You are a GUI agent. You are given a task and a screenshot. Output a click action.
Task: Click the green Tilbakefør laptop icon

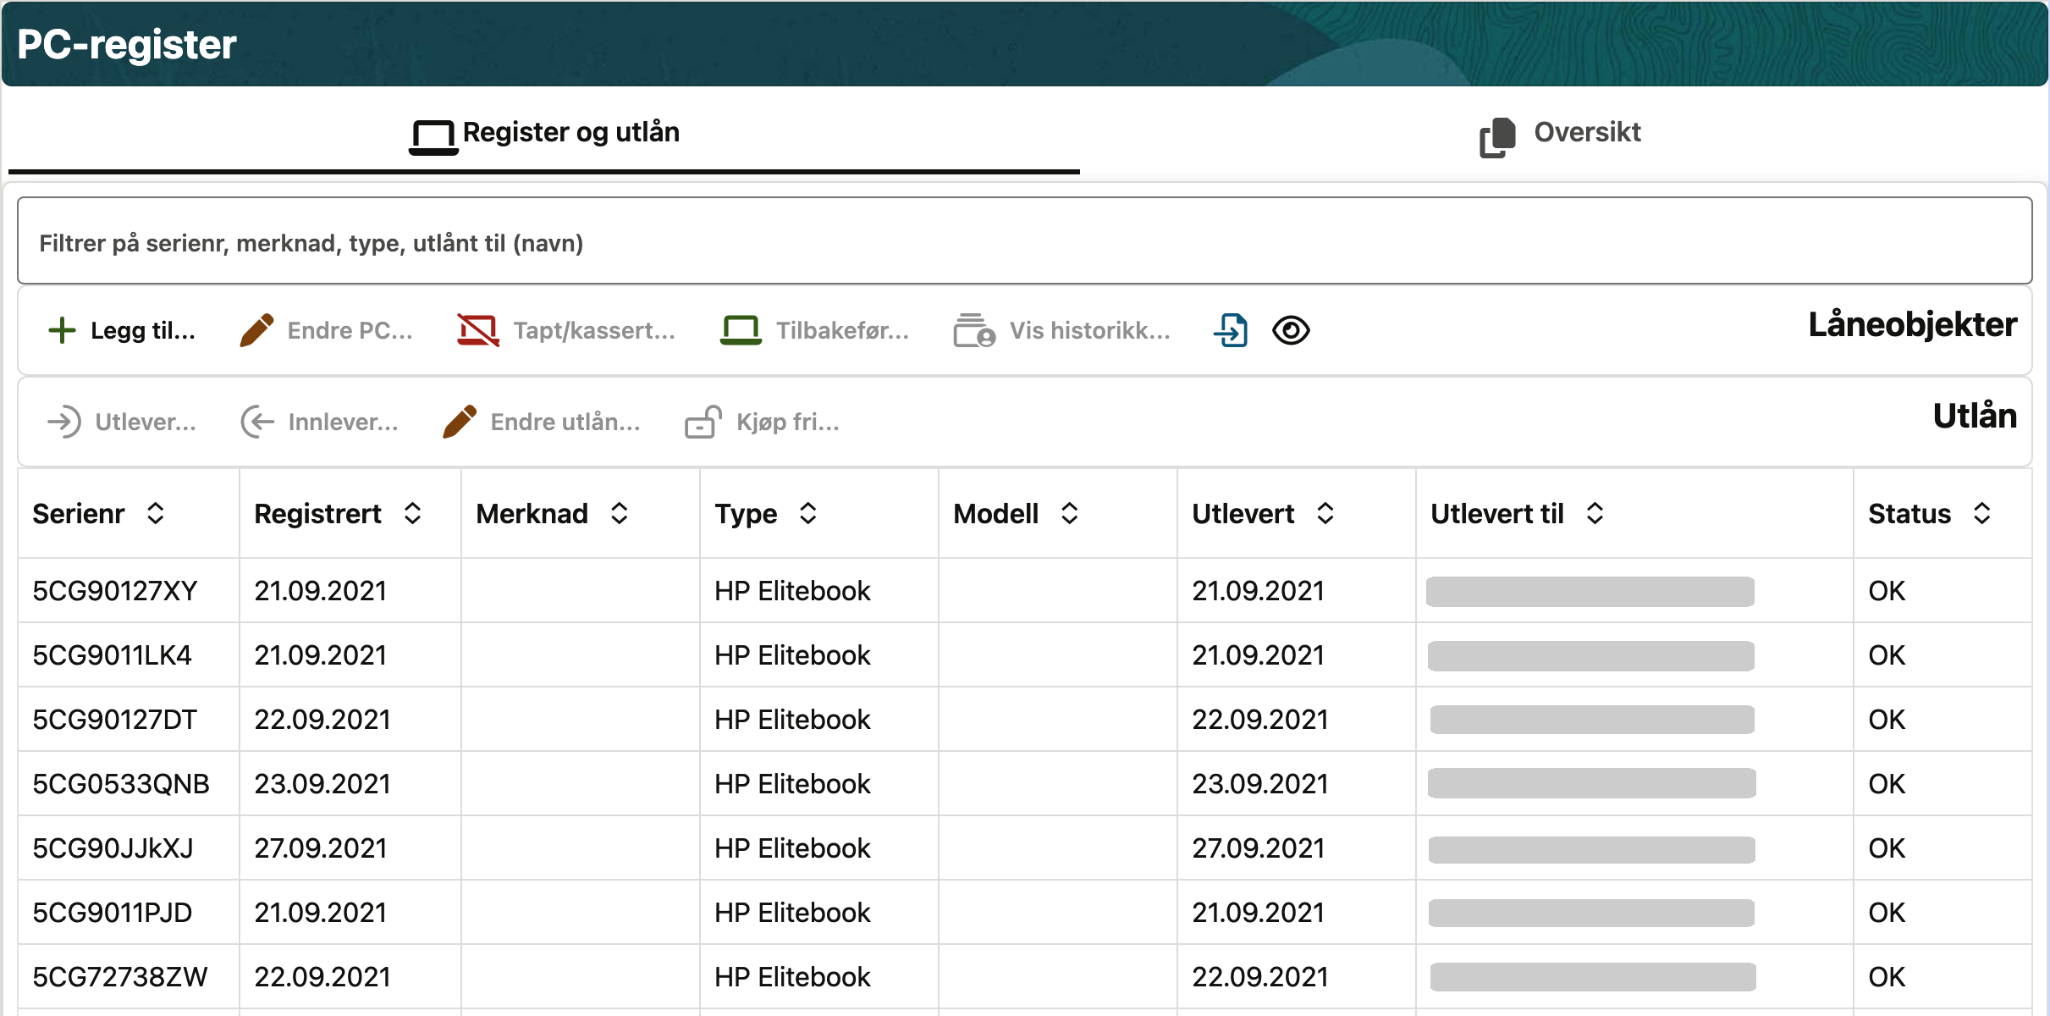click(x=741, y=330)
